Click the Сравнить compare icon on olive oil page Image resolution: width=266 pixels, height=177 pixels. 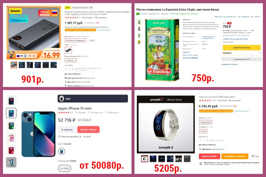pos(252,17)
